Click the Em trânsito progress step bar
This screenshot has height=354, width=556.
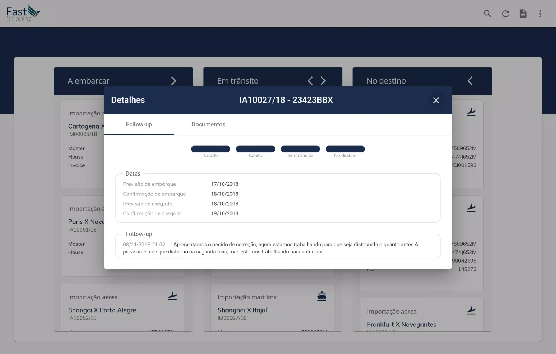point(300,149)
